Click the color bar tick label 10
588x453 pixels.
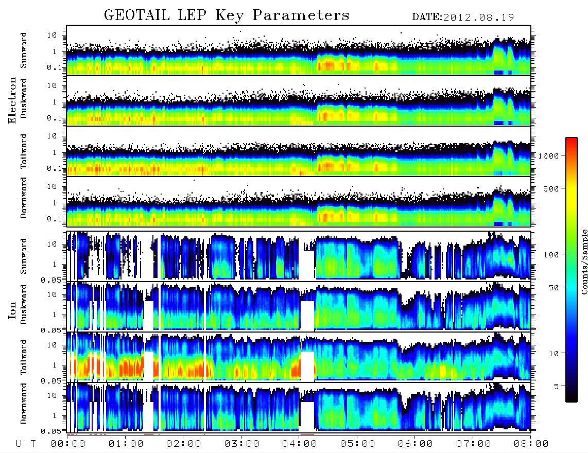[x=554, y=353]
